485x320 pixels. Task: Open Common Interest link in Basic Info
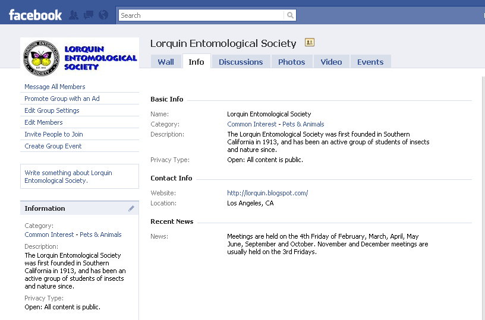(x=252, y=124)
